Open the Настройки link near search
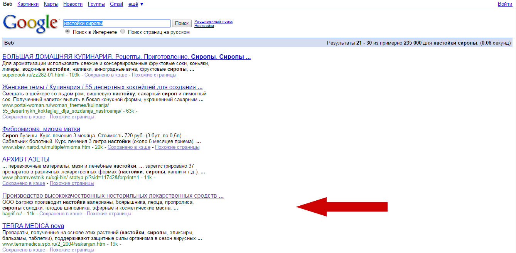Viewport: 516px width, 253px height. click(204, 26)
